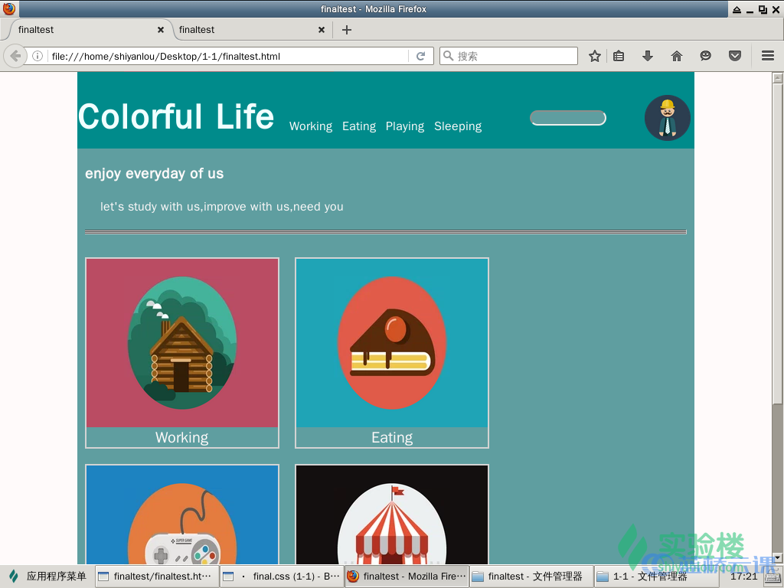
Task: Select the Eating cake thumbnail
Action: (391, 343)
